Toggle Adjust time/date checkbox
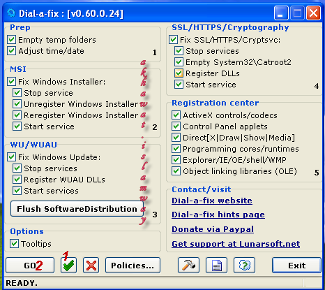 (x=11, y=51)
